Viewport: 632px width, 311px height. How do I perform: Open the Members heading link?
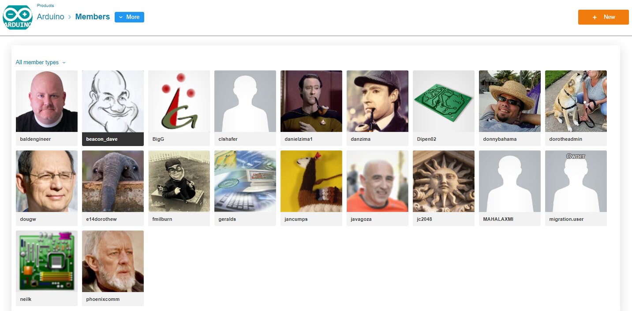(x=93, y=17)
